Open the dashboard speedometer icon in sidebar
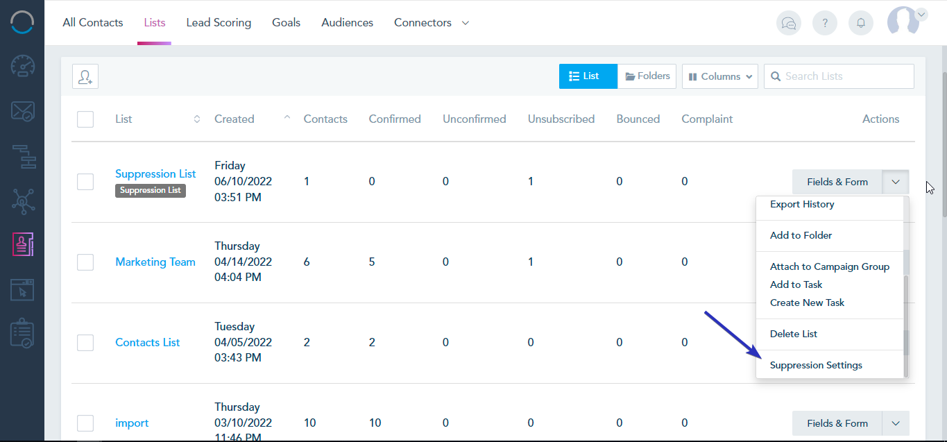This screenshot has width=947, height=442. (x=22, y=66)
